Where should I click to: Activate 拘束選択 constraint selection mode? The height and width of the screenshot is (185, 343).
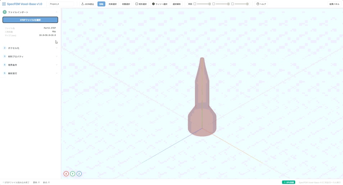(x=113, y=4)
